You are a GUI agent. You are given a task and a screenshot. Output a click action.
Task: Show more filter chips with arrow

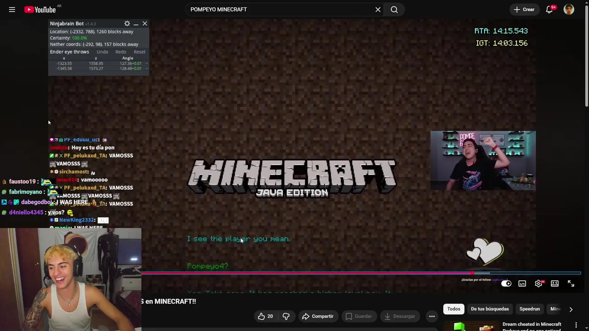(x=571, y=309)
